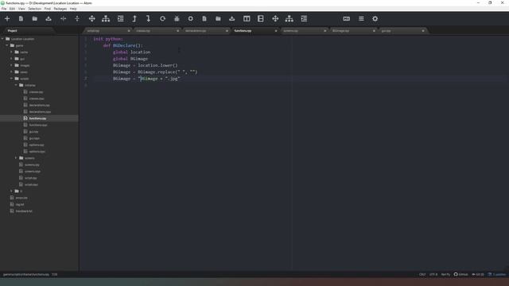This screenshot has height=286, width=509.
Task: Open script.rpy in the project tree
Action: [30, 178]
